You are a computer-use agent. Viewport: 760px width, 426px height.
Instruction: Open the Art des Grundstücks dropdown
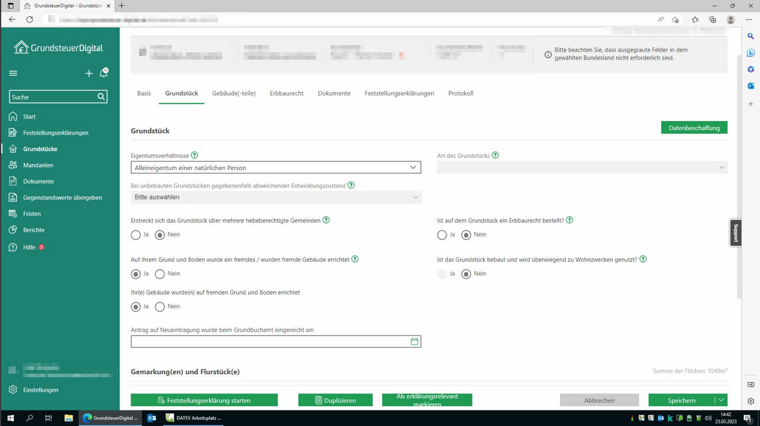point(582,167)
